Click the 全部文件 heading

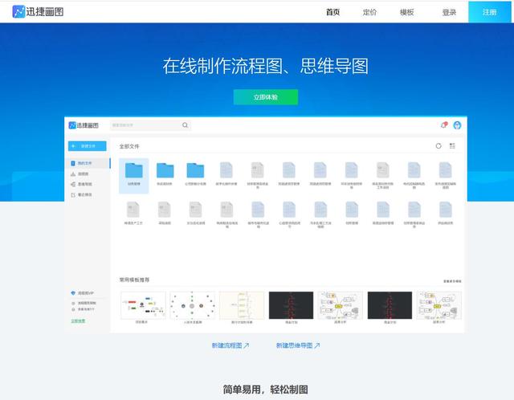tap(129, 146)
